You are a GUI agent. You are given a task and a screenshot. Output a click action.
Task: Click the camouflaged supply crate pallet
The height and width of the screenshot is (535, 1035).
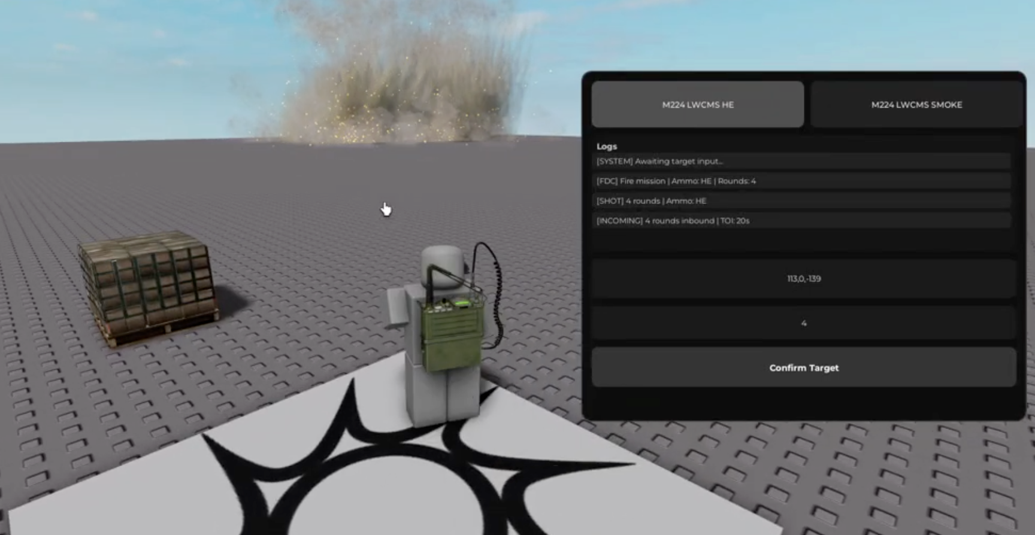click(149, 288)
